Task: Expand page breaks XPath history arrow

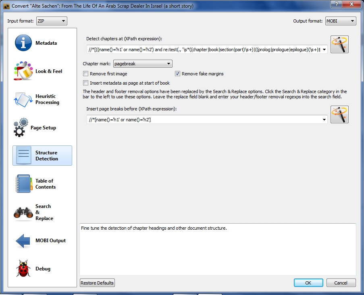Action: (x=324, y=120)
